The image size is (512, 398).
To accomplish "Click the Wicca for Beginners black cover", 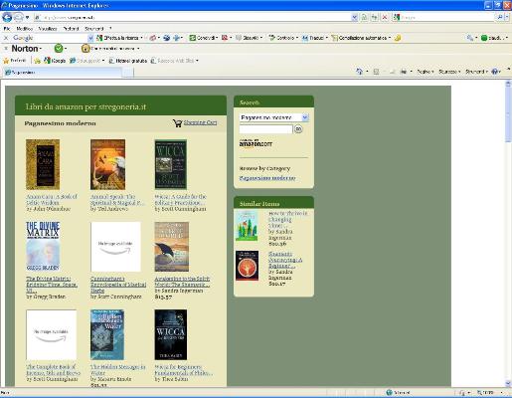I will (x=171, y=334).
